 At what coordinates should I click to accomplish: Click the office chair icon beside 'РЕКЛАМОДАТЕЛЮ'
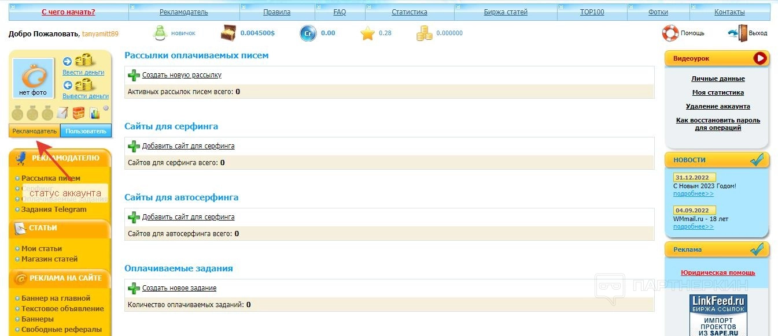[x=21, y=158]
